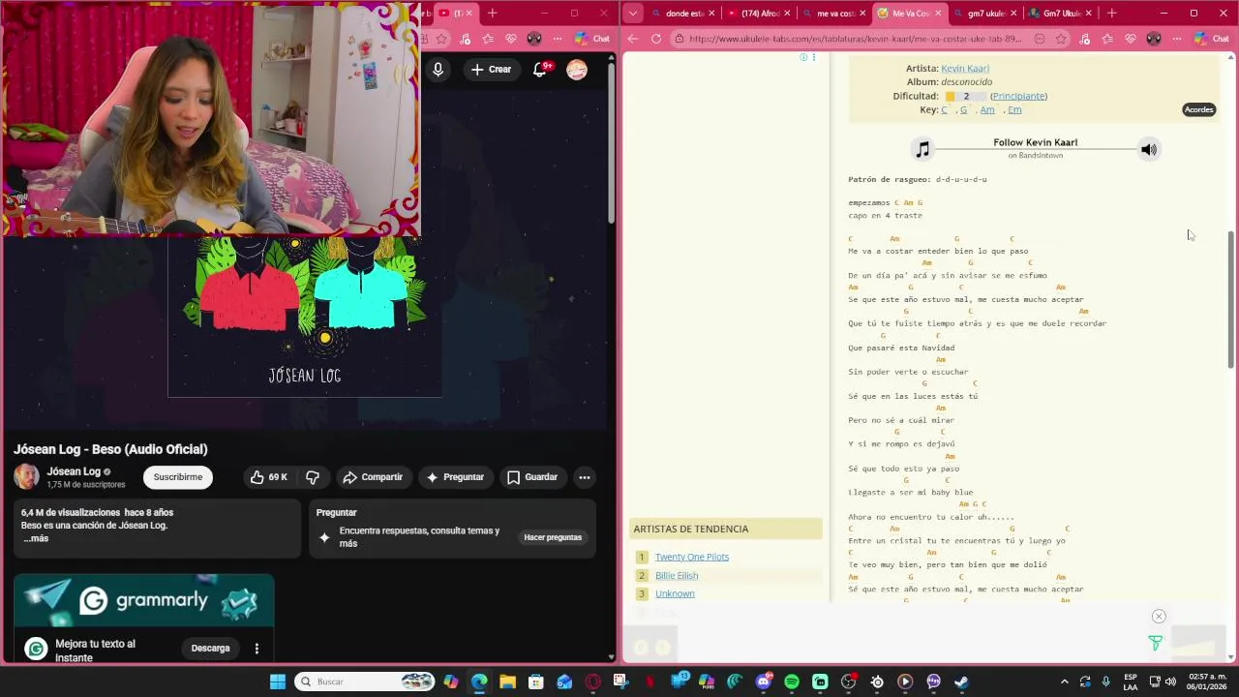The width and height of the screenshot is (1239, 697).
Task: Click the Compartir share button
Action: point(373,477)
